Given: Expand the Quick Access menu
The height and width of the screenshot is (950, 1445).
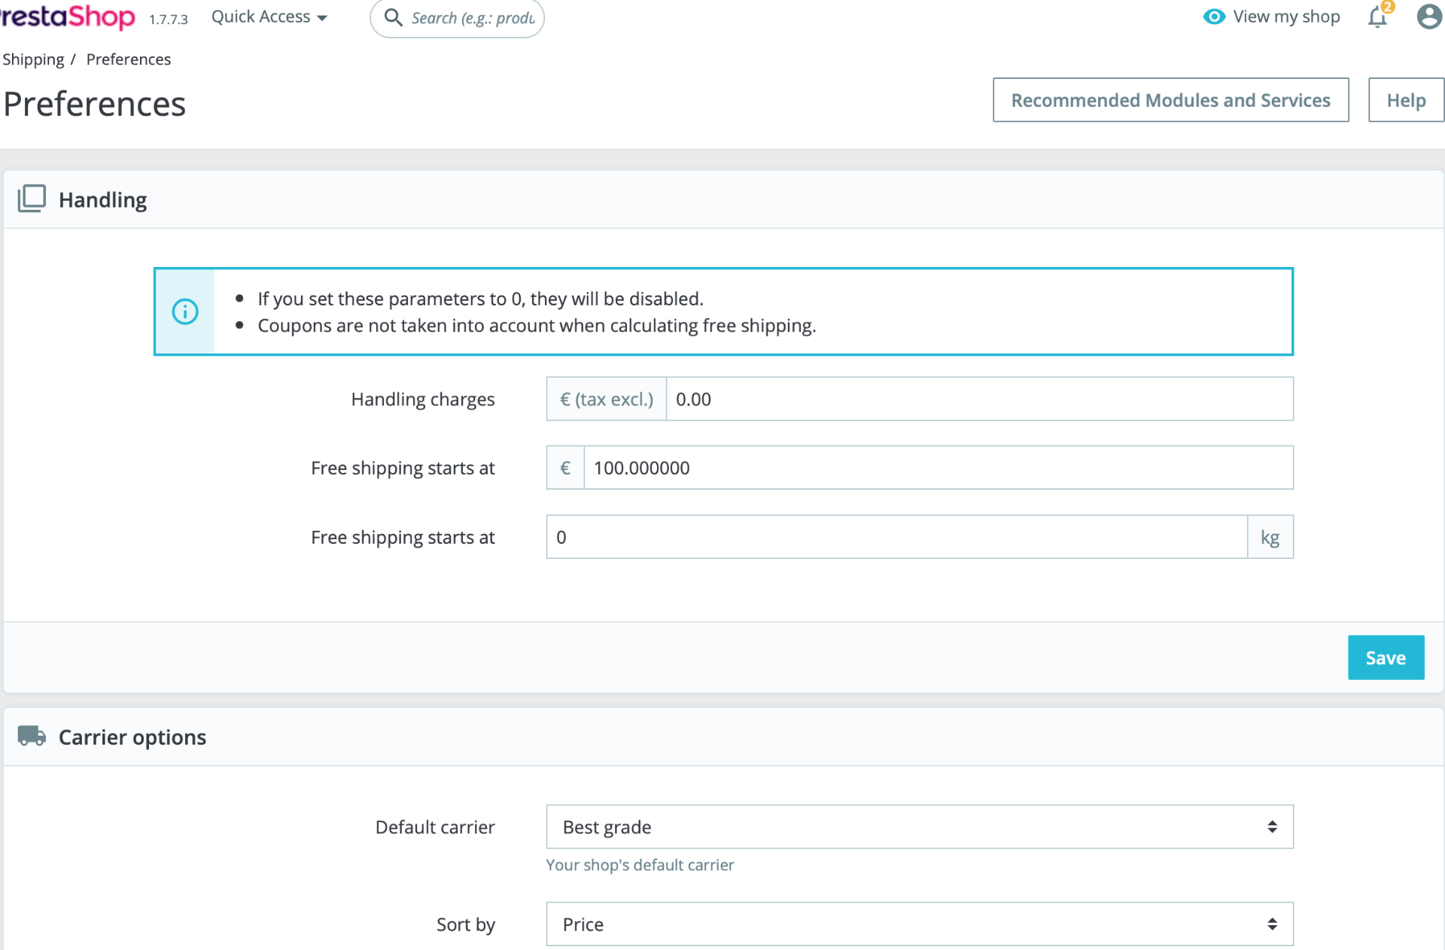Looking at the screenshot, I should 269,17.
